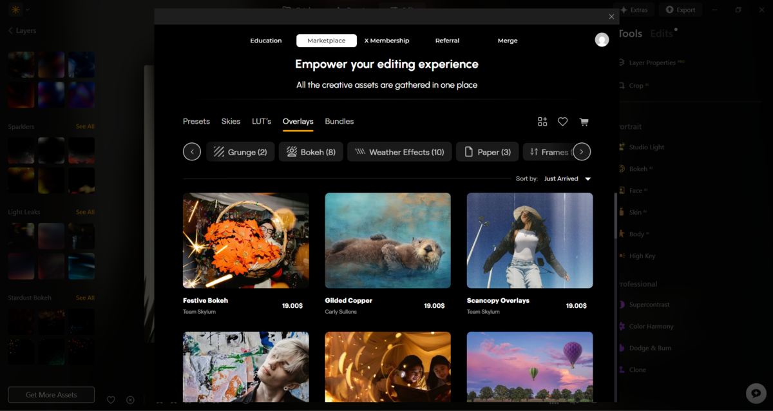Open the Dodge & Burn tool
The height and width of the screenshot is (411, 773).
tap(649, 347)
